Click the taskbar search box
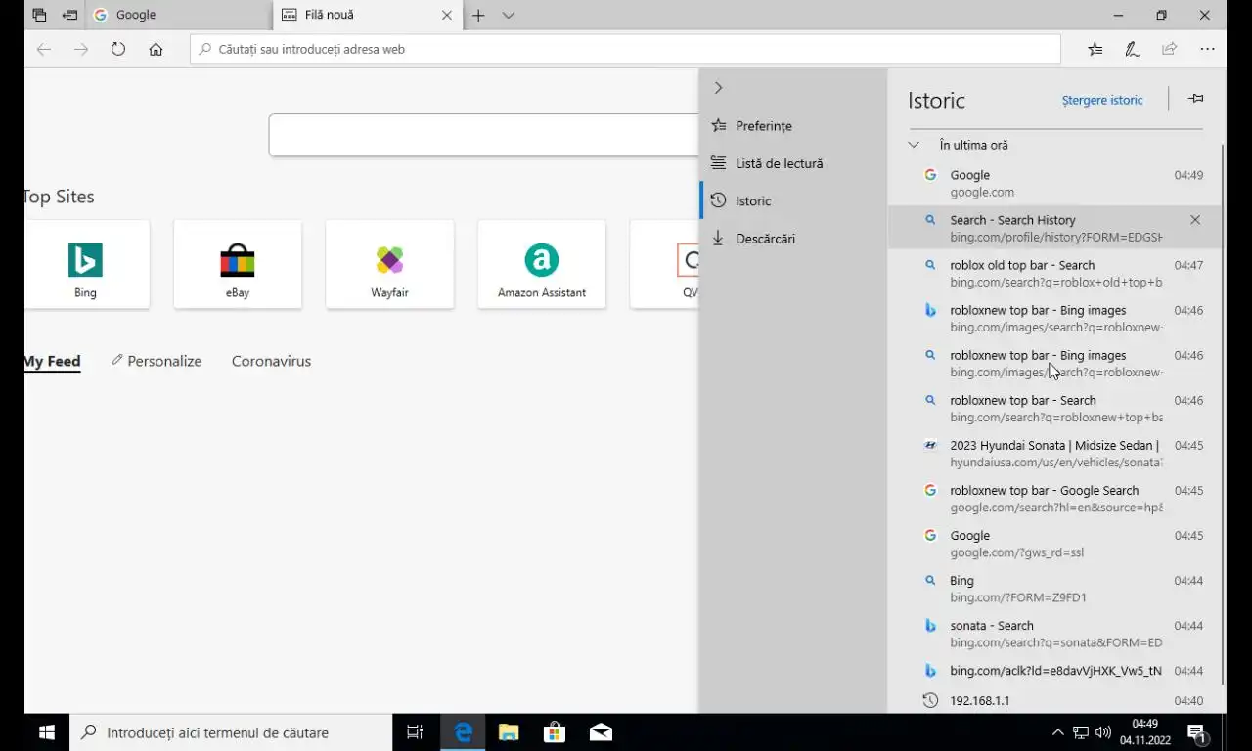The image size is (1252, 751). 231,732
